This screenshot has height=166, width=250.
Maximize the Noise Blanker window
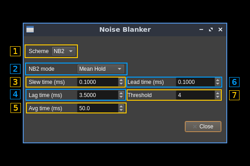coord(211,29)
